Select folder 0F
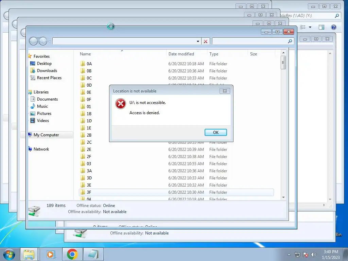Image resolution: width=348 pixels, height=261 pixels. click(x=89, y=99)
